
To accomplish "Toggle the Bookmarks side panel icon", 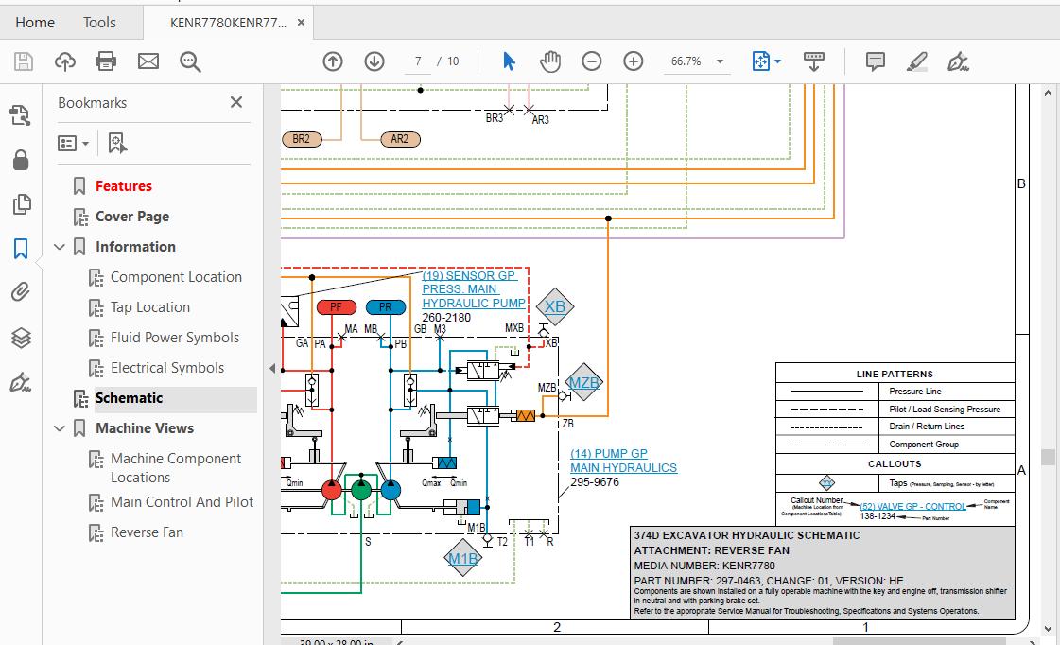I will [x=21, y=248].
